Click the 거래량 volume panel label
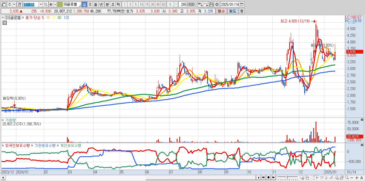Image resolution: width=365 pixels, height=181 pixels. [x=10, y=120]
